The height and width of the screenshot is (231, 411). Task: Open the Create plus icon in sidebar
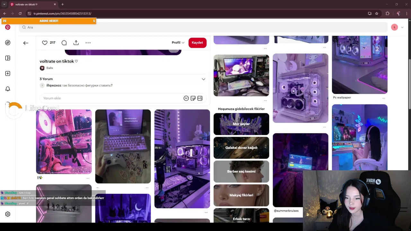pos(8,73)
